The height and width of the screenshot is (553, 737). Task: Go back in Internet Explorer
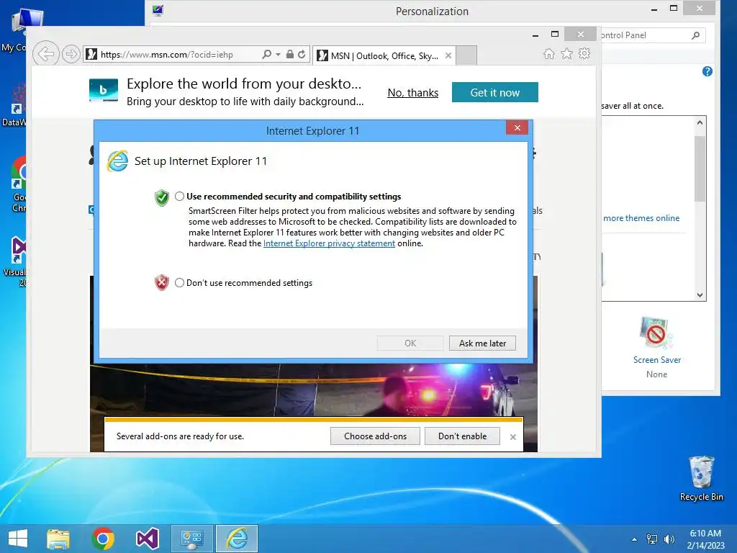[45, 54]
